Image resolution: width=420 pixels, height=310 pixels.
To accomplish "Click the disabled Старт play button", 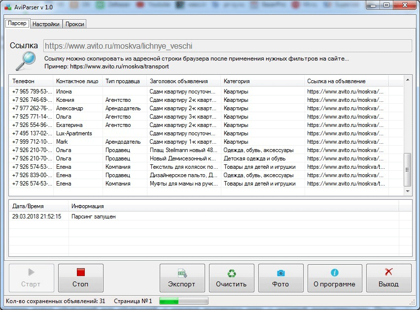I will (32, 278).
